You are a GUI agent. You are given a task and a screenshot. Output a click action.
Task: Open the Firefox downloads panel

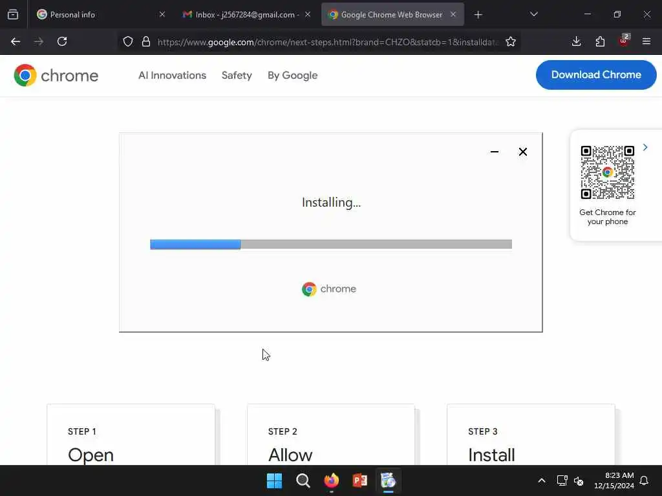pyautogui.click(x=576, y=41)
